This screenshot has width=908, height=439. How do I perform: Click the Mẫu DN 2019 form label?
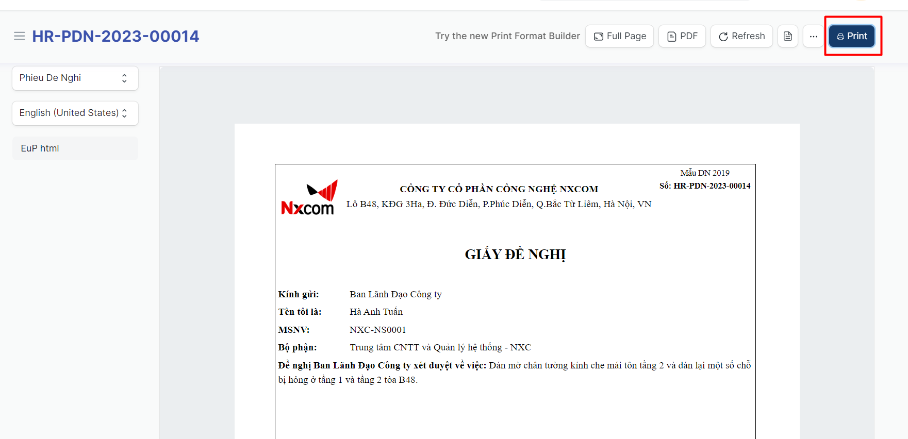pos(704,173)
